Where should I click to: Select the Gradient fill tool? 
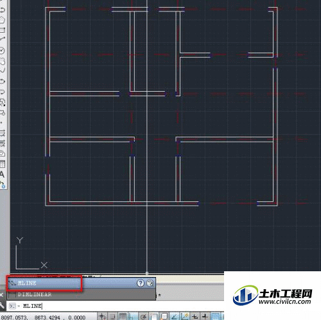coord(2,143)
